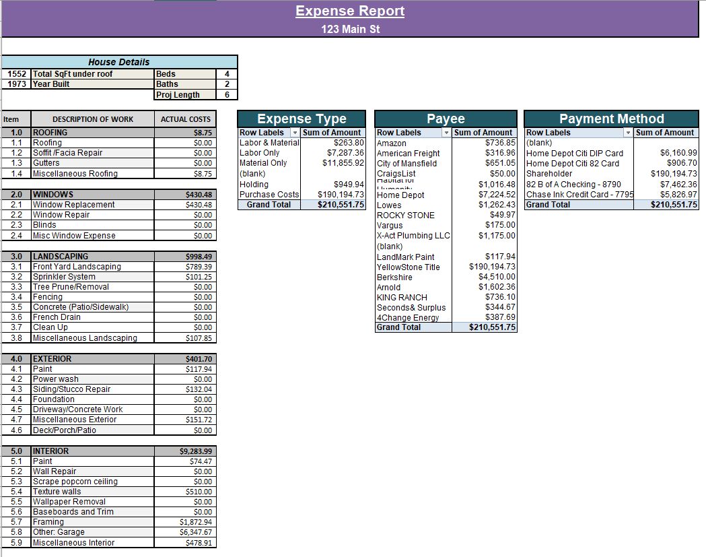This screenshot has width=706, height=557.
Task: Click the Shareholder payment method row
Action: click(x=549, y=174)
